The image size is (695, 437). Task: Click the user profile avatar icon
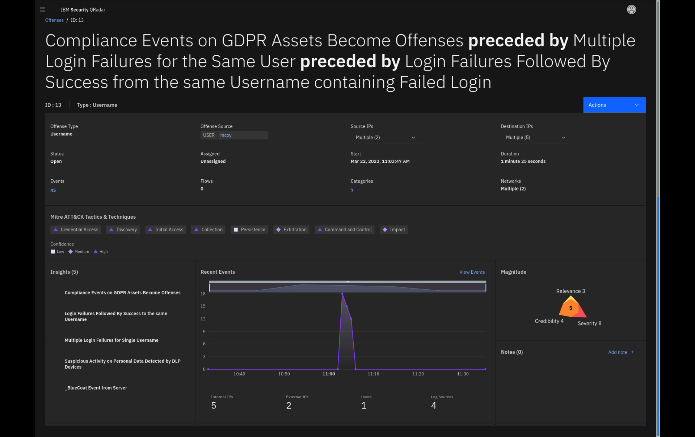pyautogui.click(x=631, y=10)
